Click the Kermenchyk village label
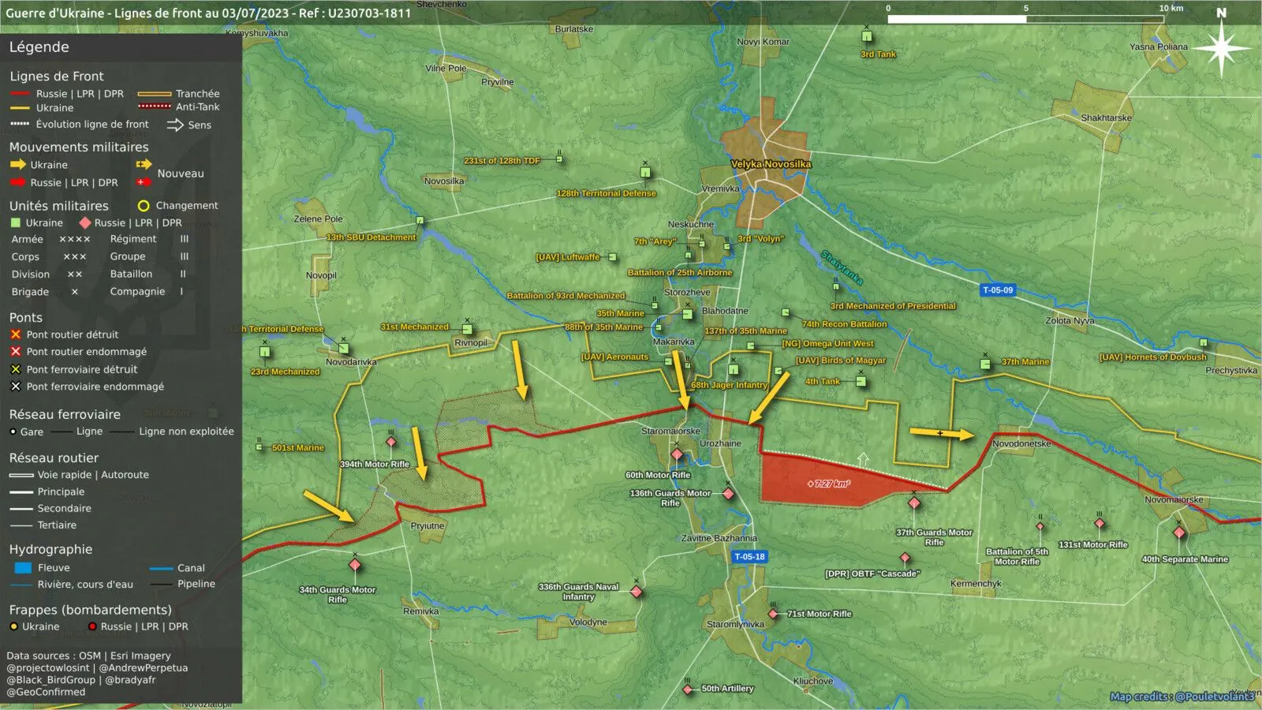 [x=976, y=585]
